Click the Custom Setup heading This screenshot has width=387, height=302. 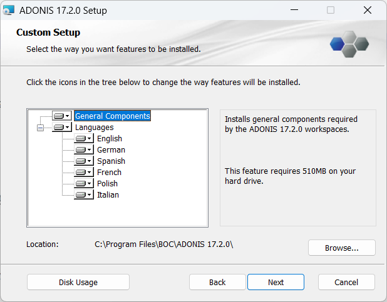[48, 33]
